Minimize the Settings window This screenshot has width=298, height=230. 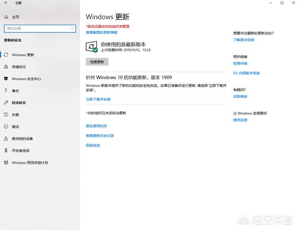click(x=271, y=3)
